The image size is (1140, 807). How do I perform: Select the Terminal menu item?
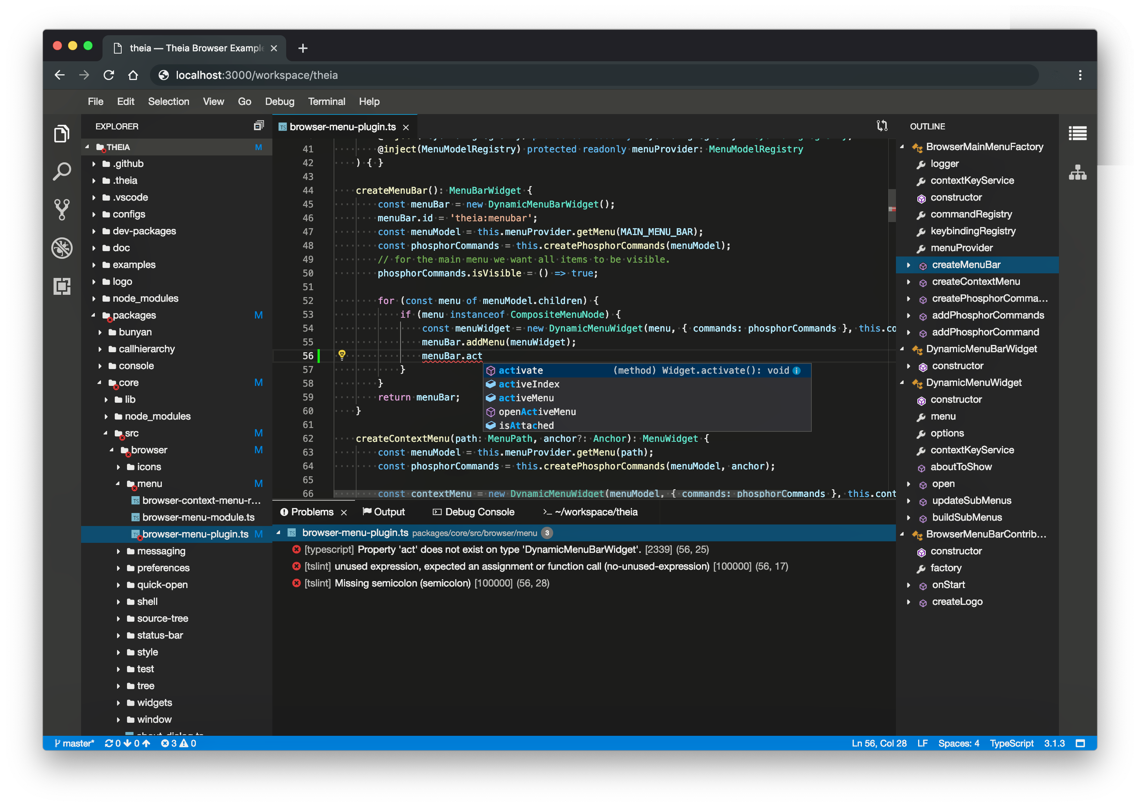pyautogui.click(x=326, y=101)
